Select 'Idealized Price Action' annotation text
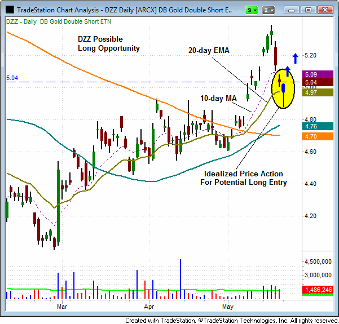The image size is (339, 324). (x=244, y=174)
